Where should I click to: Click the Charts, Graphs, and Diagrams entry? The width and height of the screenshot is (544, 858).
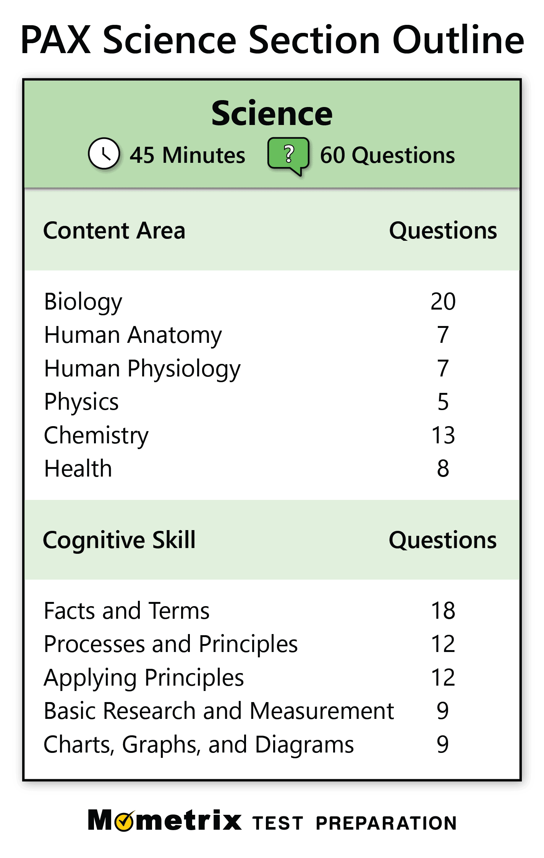[199, 745]
